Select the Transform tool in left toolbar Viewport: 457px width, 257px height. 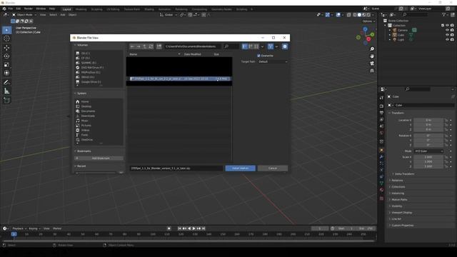click(6, 73)
